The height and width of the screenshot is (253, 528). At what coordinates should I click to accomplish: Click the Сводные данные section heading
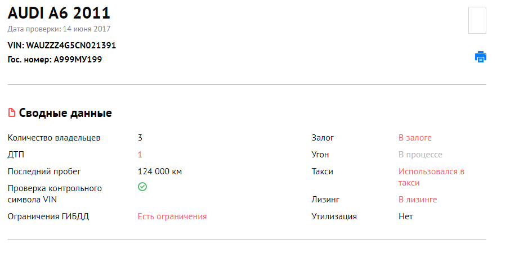tap(65, 113)
